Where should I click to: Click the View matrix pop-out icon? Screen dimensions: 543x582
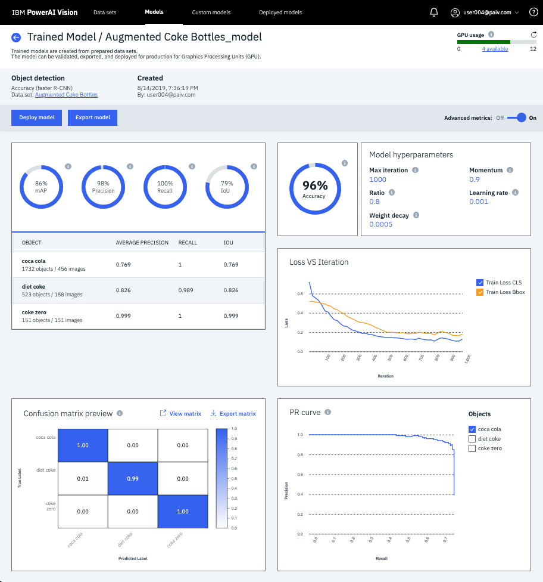[163, 413]
